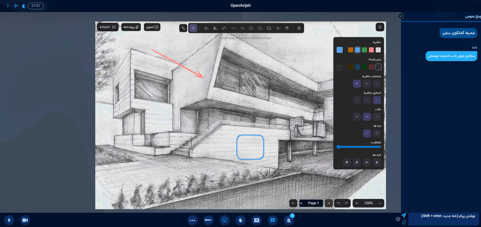Select sharp edges option under لبه ها

click(x=377, y=133)
